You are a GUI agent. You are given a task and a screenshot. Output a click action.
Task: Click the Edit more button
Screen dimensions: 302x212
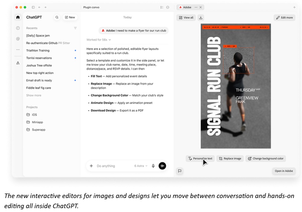284,18
